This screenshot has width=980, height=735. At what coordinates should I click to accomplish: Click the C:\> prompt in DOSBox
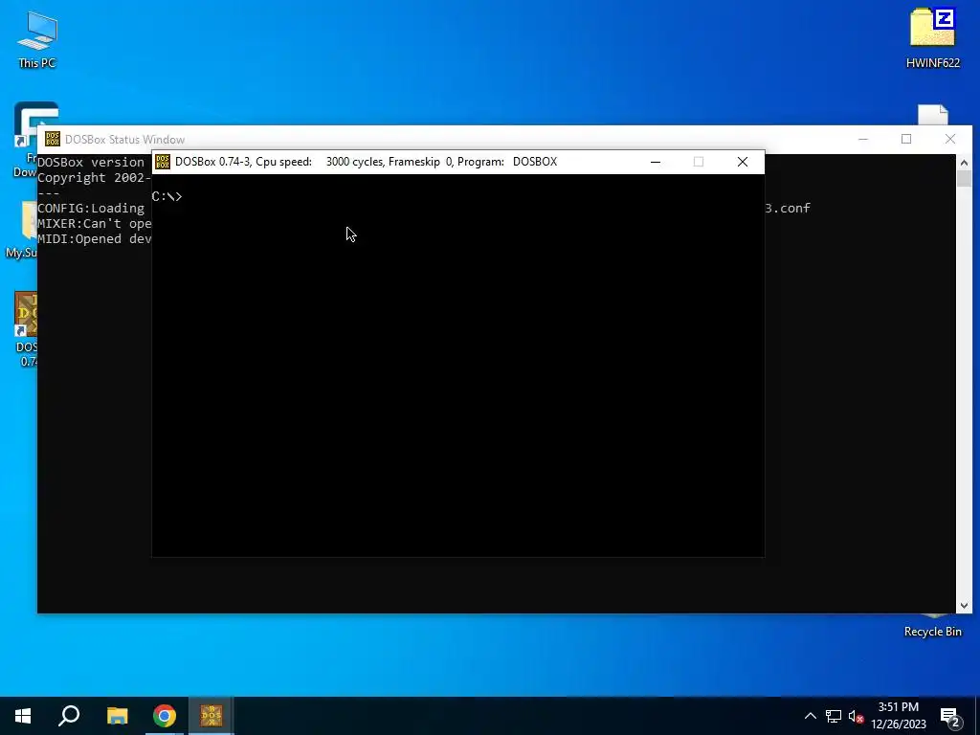pos(167,196)
